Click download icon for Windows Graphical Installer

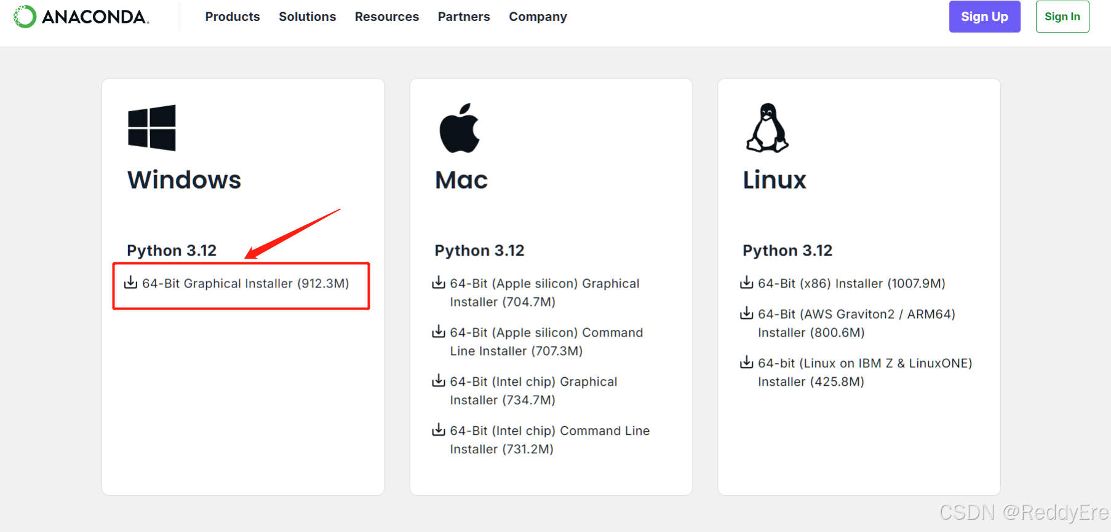click(130, 283)
